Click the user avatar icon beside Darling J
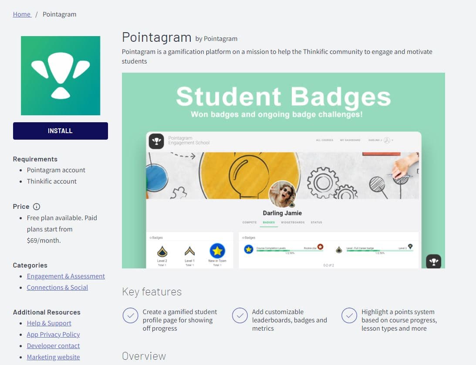The image size is (476, 365). (x=387, y=140)
